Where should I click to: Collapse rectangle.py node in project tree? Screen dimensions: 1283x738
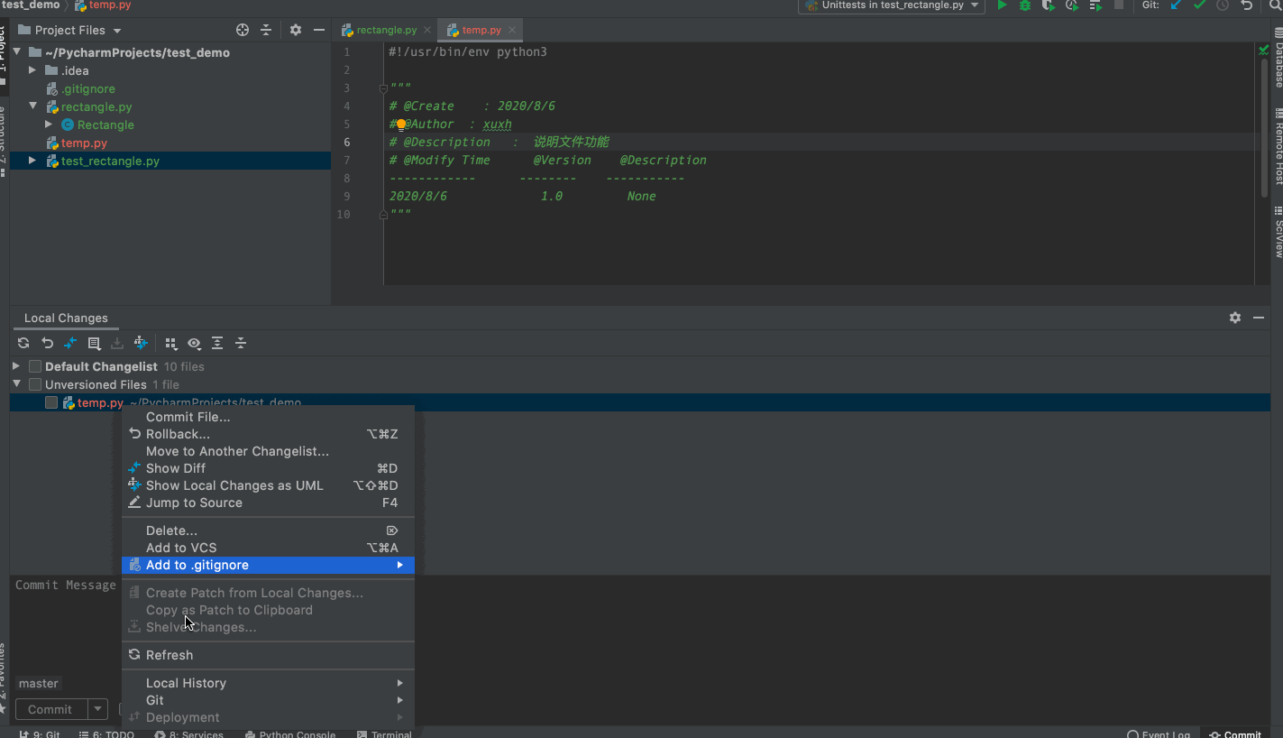[32, 106]
